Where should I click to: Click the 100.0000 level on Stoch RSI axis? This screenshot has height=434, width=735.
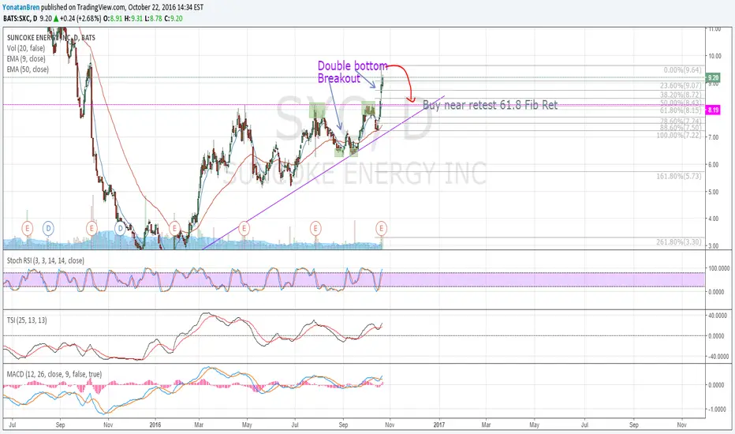point(718,269)
